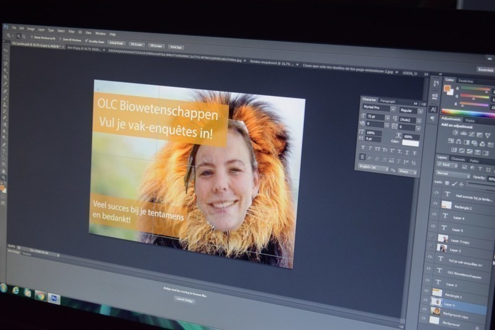The height and width of the screenshot is (330, 495).
Task: Click the Actual Pixels button
Action: coord(116,43)
